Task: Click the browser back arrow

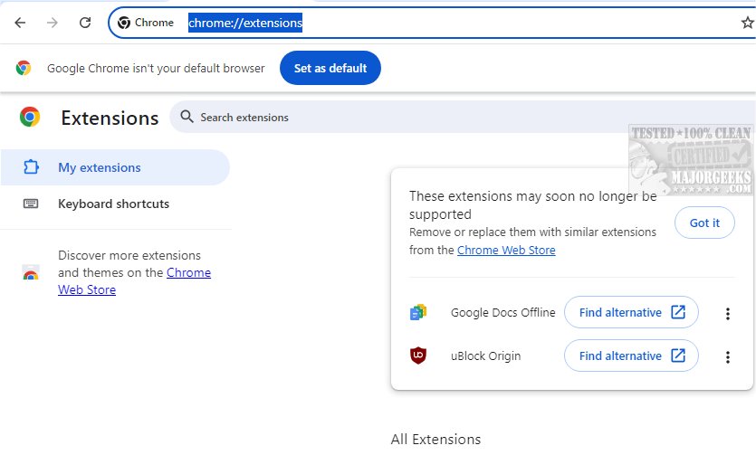Action: (20, 23)
